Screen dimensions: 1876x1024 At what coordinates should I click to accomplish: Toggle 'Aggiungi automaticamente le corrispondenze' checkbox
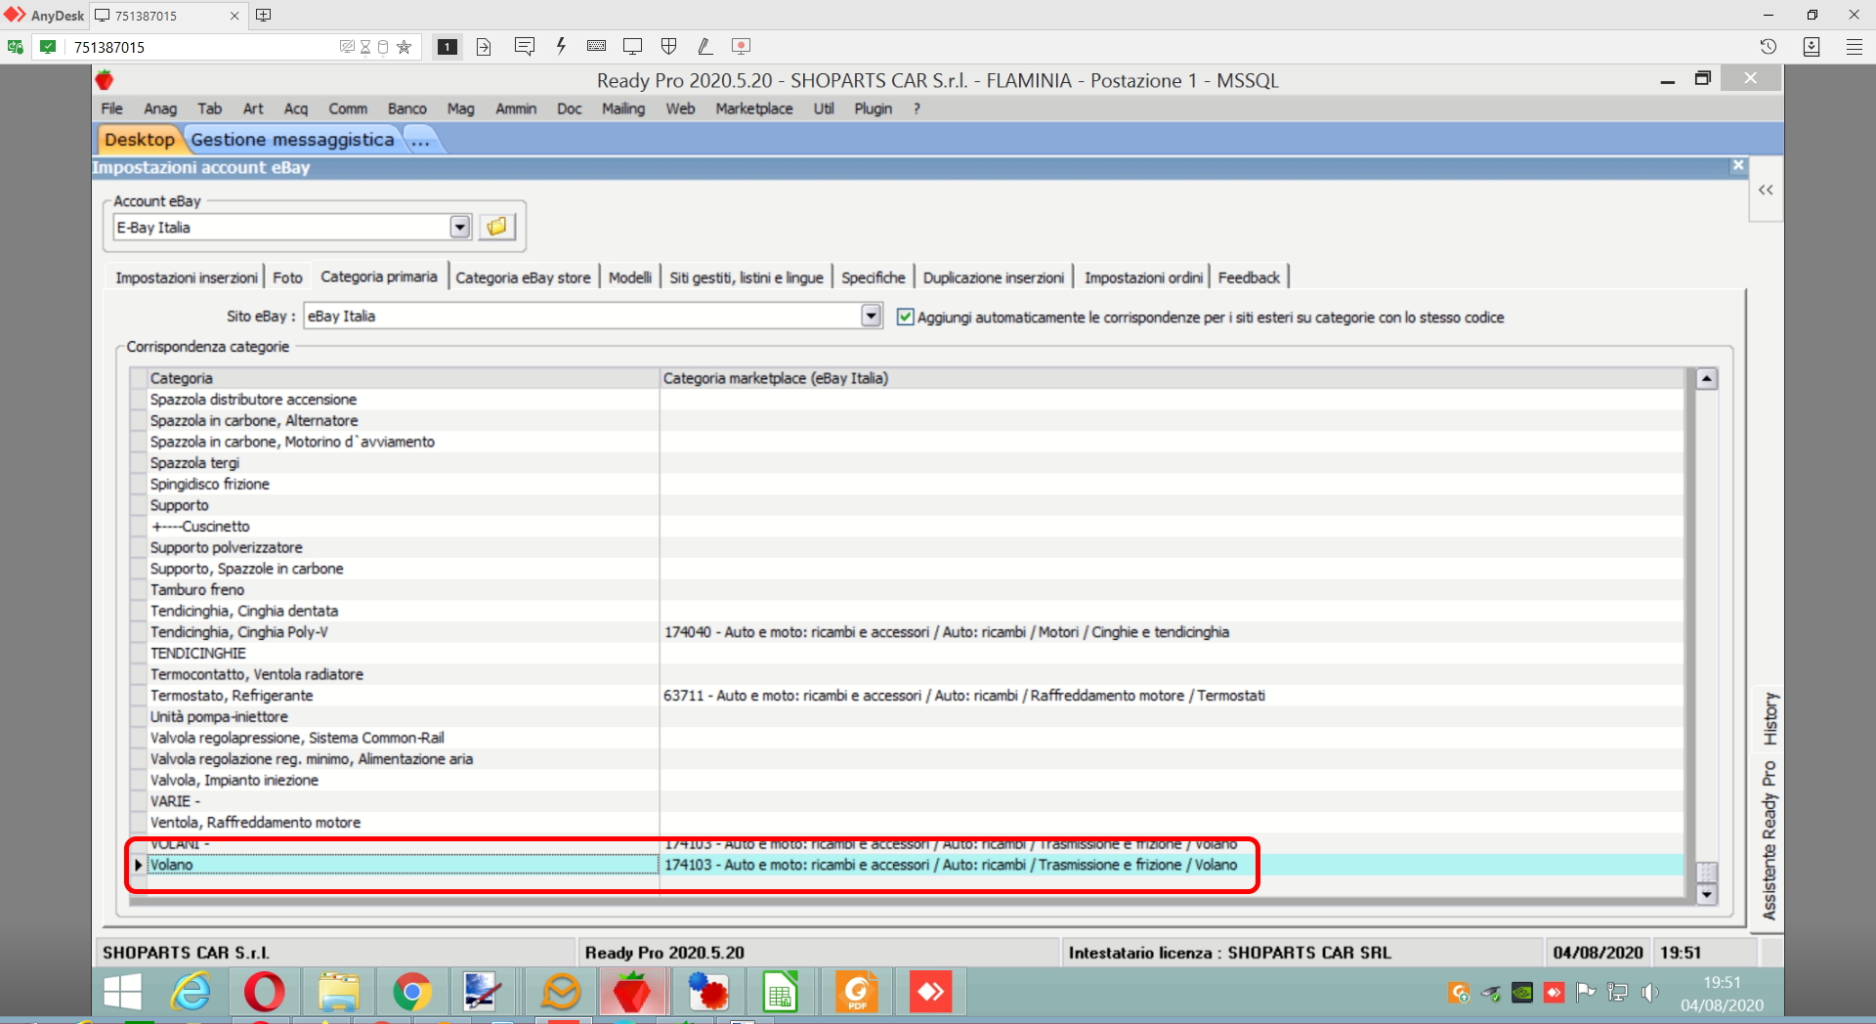[906, 317]
